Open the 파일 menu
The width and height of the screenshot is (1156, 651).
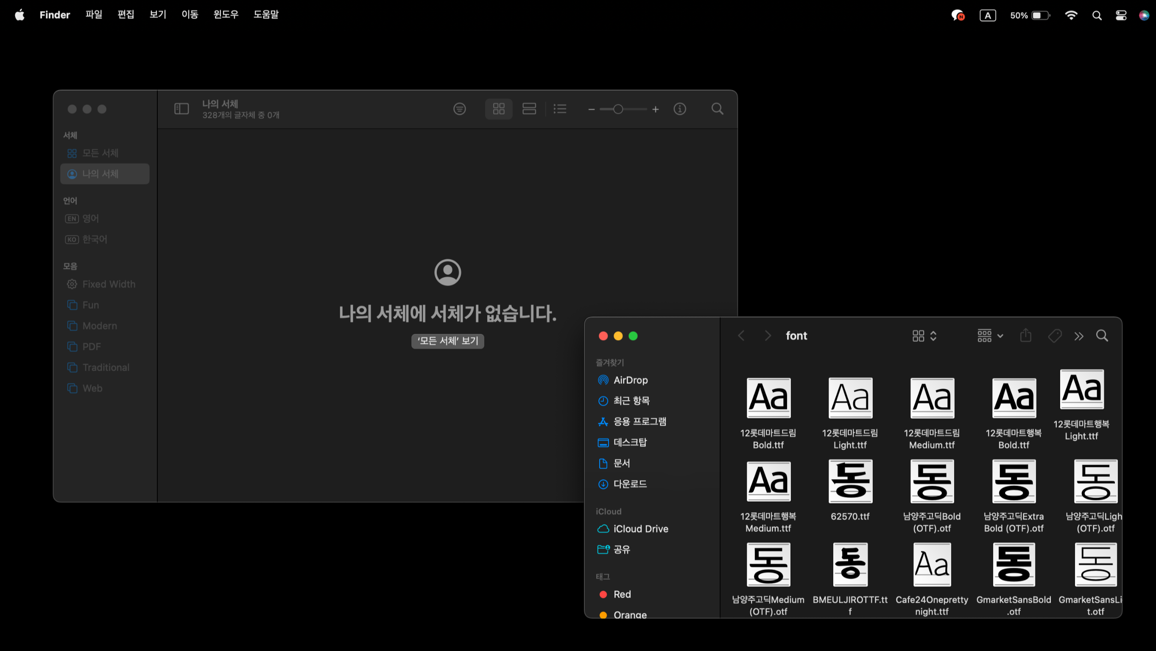click(x=94, y=14)
